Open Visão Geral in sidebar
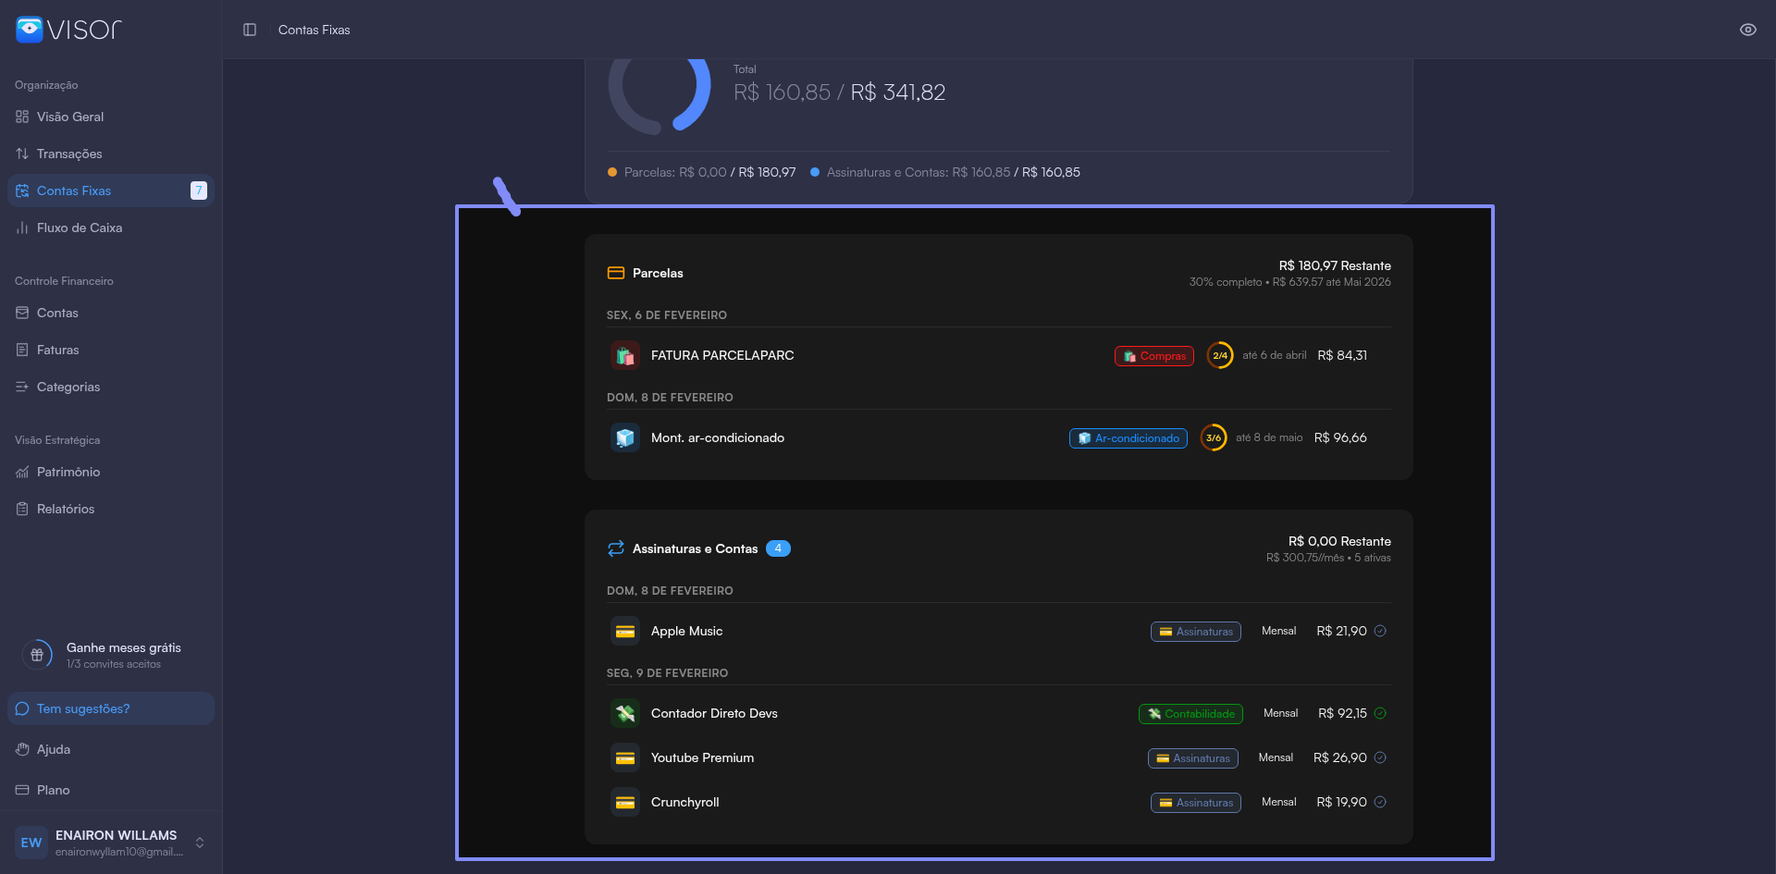The image size is (1776, 874). tap(70, 117)
